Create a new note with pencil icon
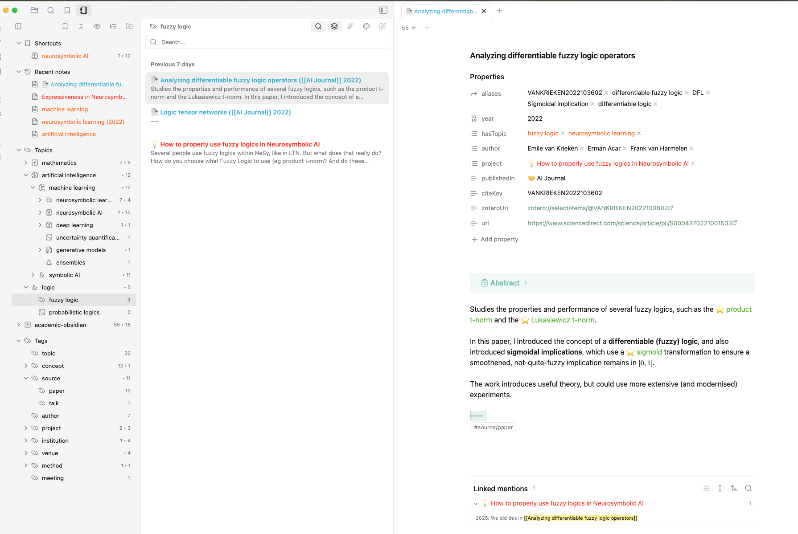Screen dimensions: 798x534 tap(383, 27)
